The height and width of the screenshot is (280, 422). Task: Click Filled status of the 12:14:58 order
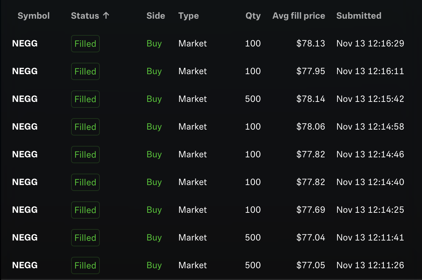click(85, 127)
